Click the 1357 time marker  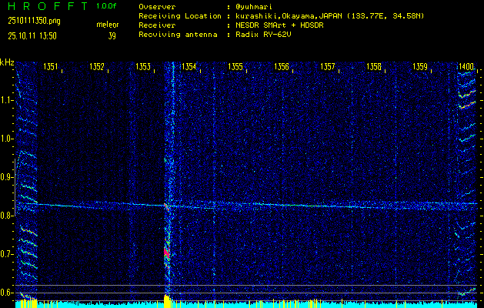point(328,67)
